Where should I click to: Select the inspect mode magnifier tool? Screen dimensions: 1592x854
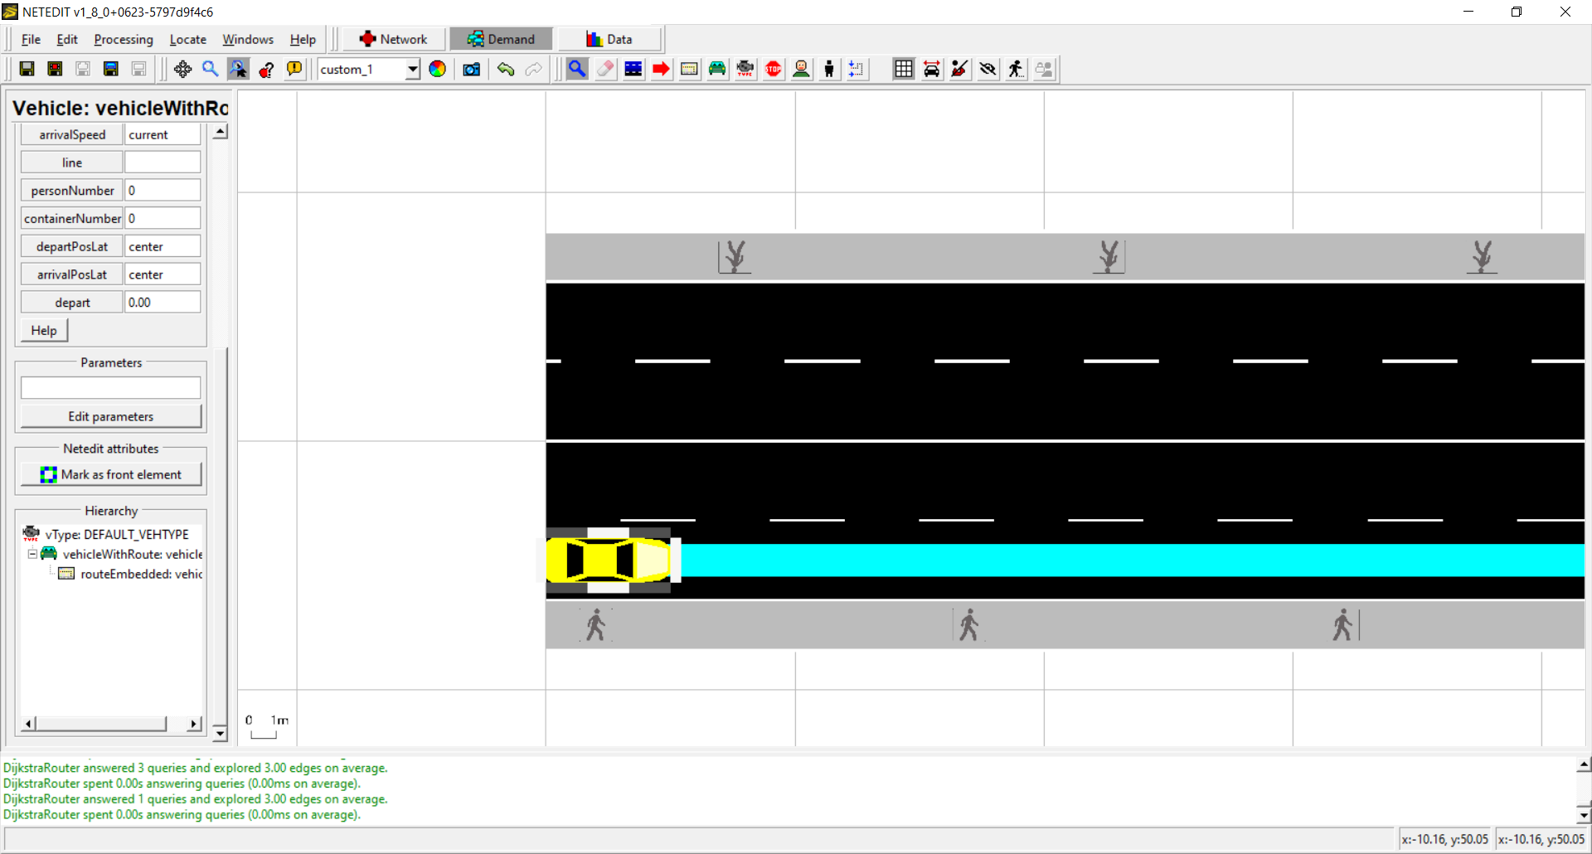tap(577, 70)
